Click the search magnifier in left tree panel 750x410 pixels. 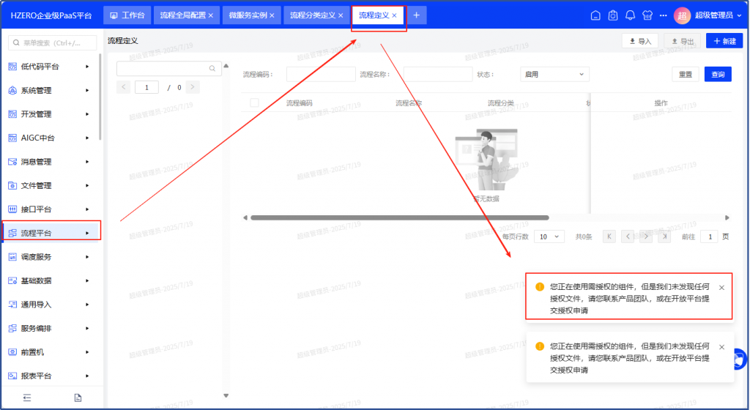pos(212,69)
